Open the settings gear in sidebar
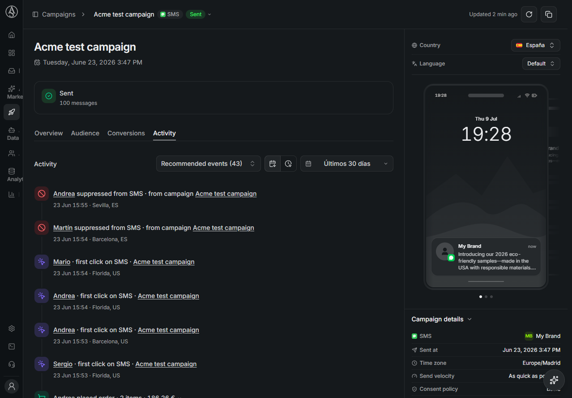 click(12, 329)
